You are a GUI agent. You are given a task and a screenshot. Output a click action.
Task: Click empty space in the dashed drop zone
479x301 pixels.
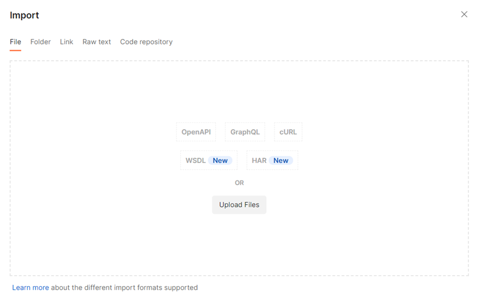point(113,225)
